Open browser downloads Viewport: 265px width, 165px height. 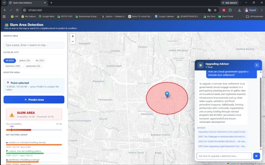coord(239,10)
